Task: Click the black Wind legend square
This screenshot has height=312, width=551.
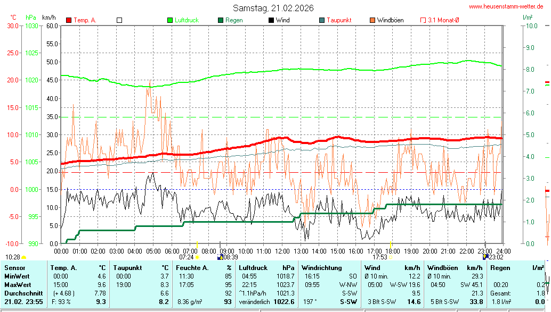Action: click(x=271, y=20)
